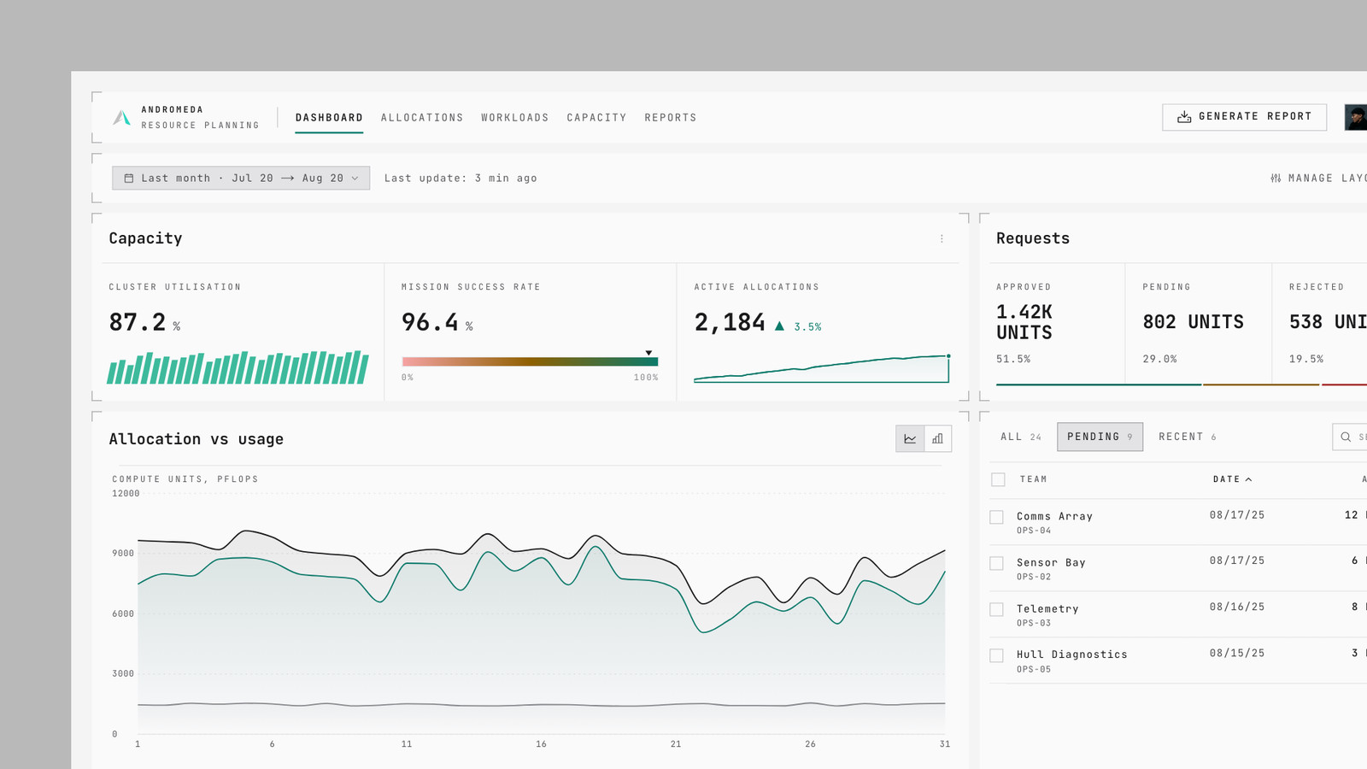Check the Telemetry row checkbox
Image resolution: width=1367 pixels, height=769 pixels.
996,609
